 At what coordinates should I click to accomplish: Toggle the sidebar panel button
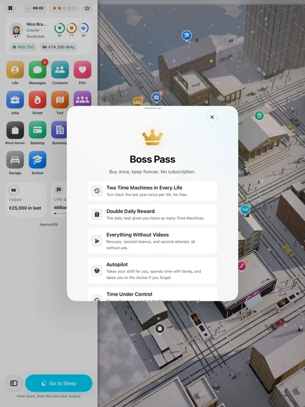pos(14,383)
